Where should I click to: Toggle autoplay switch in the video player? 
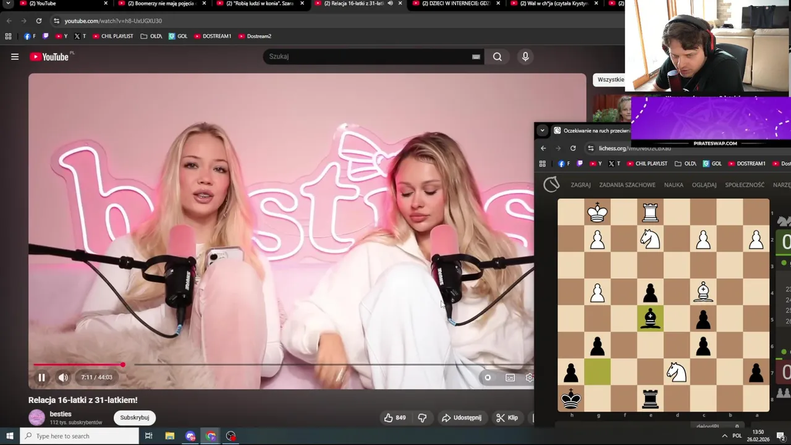coord(488,378)
